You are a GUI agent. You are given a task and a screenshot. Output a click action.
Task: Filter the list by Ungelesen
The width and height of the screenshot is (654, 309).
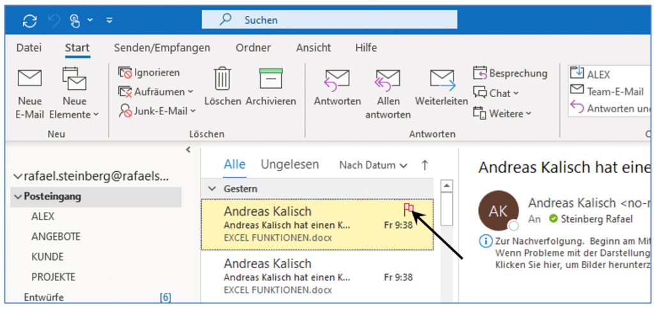pyautogui.click(x=290, y=164)
